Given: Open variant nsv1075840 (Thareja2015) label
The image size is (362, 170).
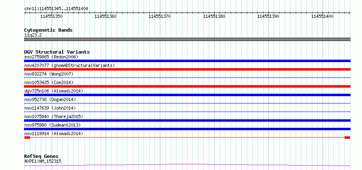Looking at the screenshot, I should pyautogui.click(x=54, y=116).
